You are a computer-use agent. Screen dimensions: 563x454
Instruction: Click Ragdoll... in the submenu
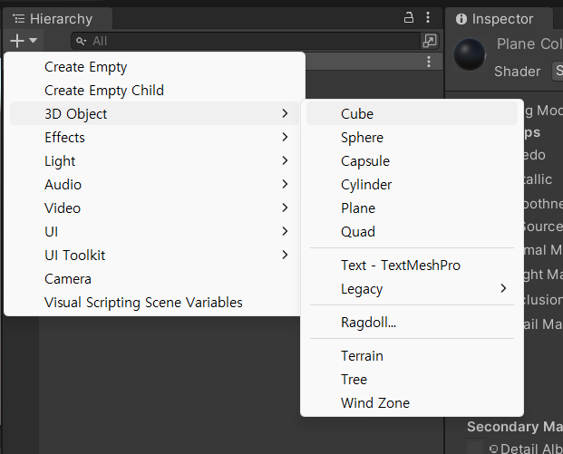click(368, 323)
